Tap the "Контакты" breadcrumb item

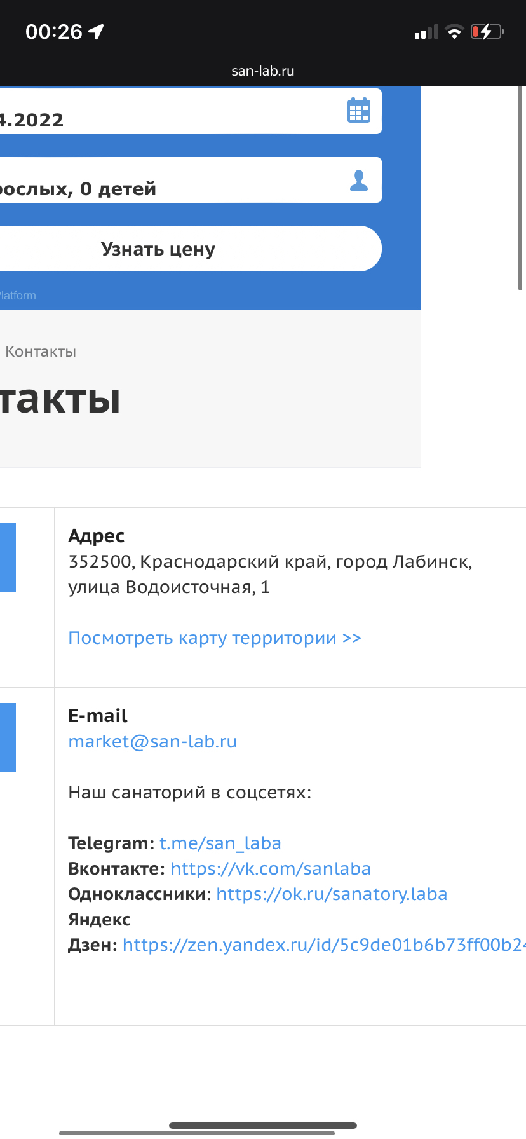[x=41, y=351]
